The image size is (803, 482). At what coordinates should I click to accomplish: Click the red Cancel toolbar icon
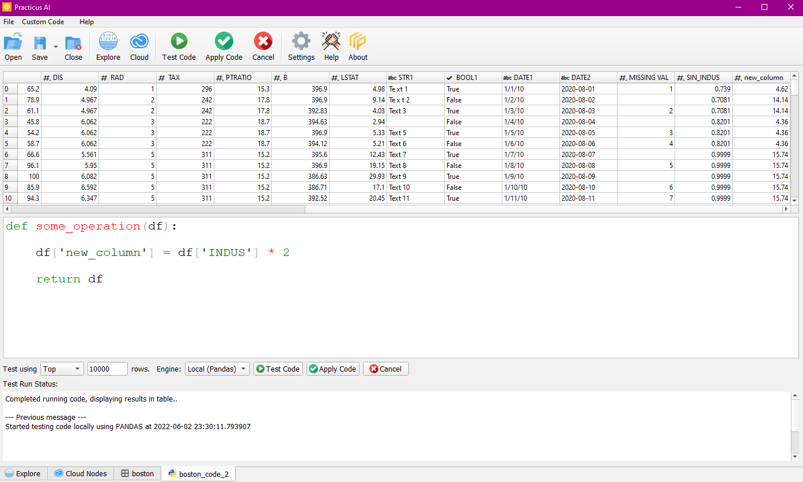click(x=263, y=41)
